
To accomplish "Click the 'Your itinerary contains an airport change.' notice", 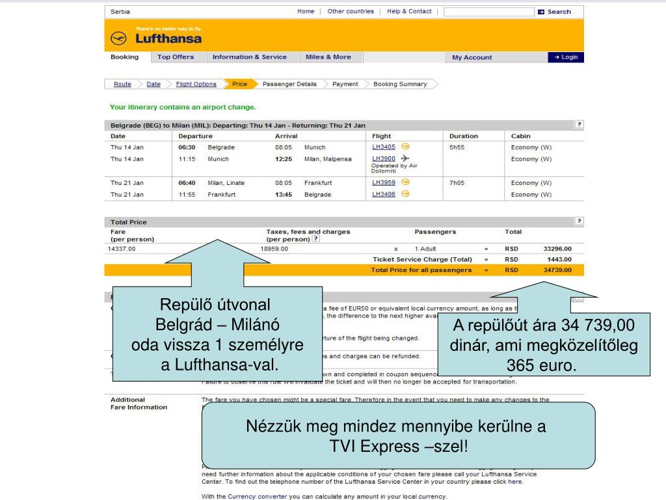I will [x=183, y=107].
